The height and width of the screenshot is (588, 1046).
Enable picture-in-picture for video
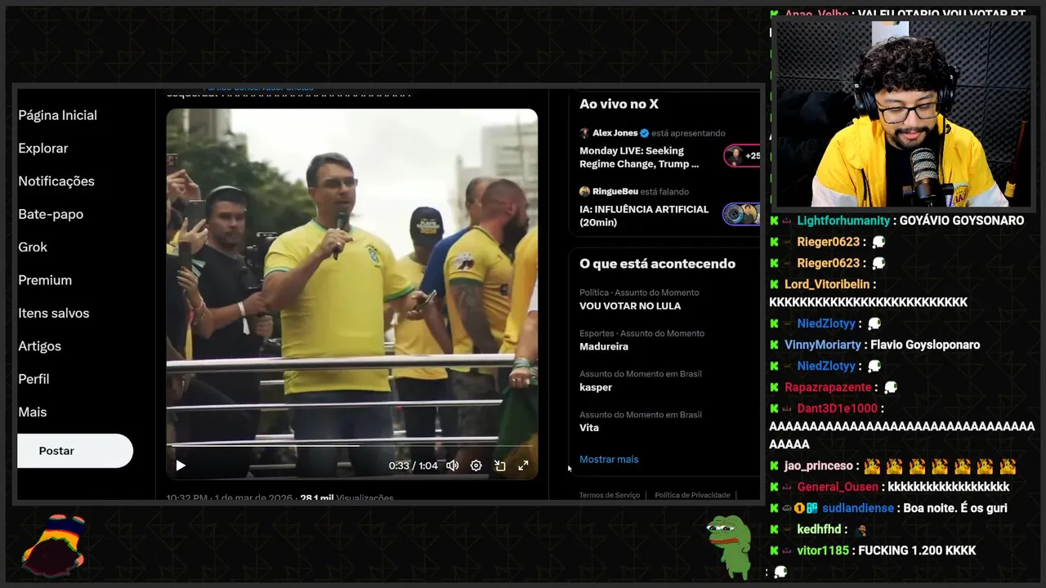(500, 465)
